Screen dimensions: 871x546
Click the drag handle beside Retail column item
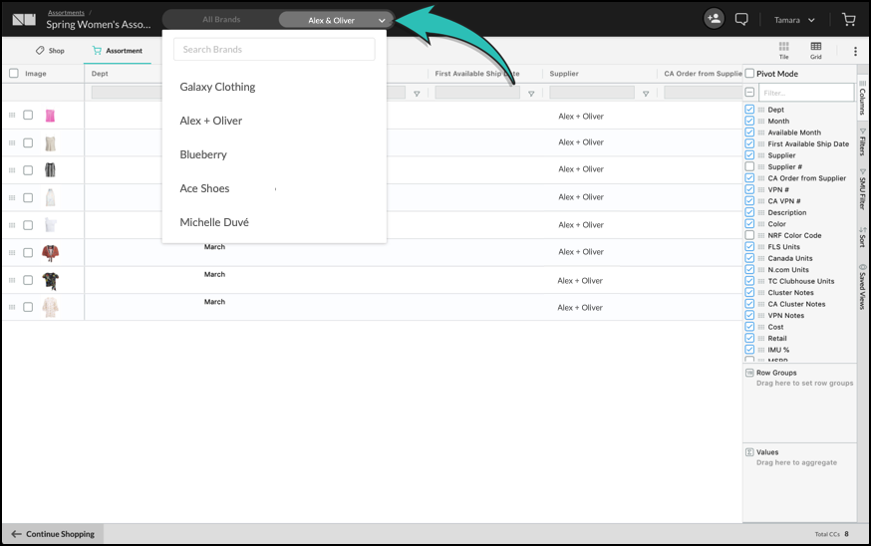tap(761, 339)
